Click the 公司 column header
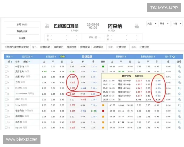The image size is (184, 147). pyautogui.click(x=17, y=62)
